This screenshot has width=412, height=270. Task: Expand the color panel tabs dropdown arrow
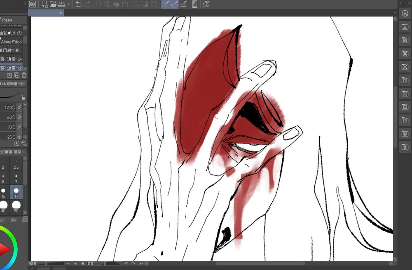[x=25, y=219]
